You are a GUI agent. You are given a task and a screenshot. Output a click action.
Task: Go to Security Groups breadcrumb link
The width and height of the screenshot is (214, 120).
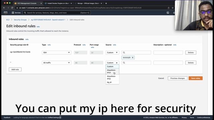click(x=20, y=20)
